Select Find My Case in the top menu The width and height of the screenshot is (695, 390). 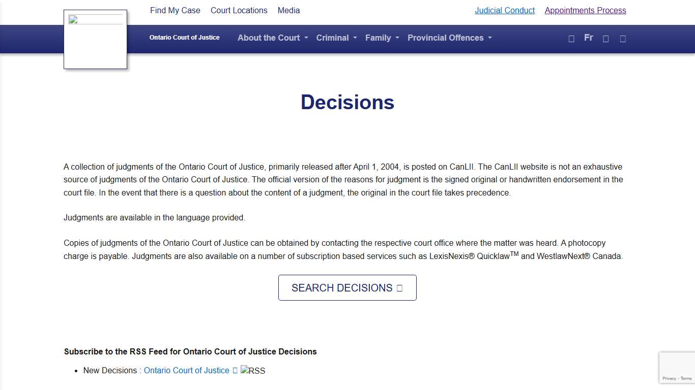(175, 10)
